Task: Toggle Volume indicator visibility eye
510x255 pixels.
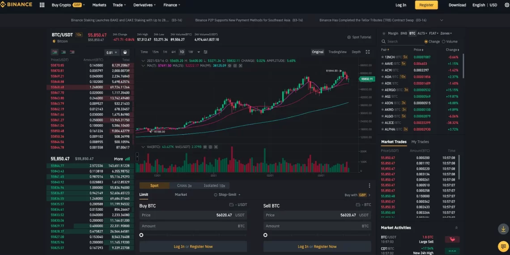Action: coord(205,147)
